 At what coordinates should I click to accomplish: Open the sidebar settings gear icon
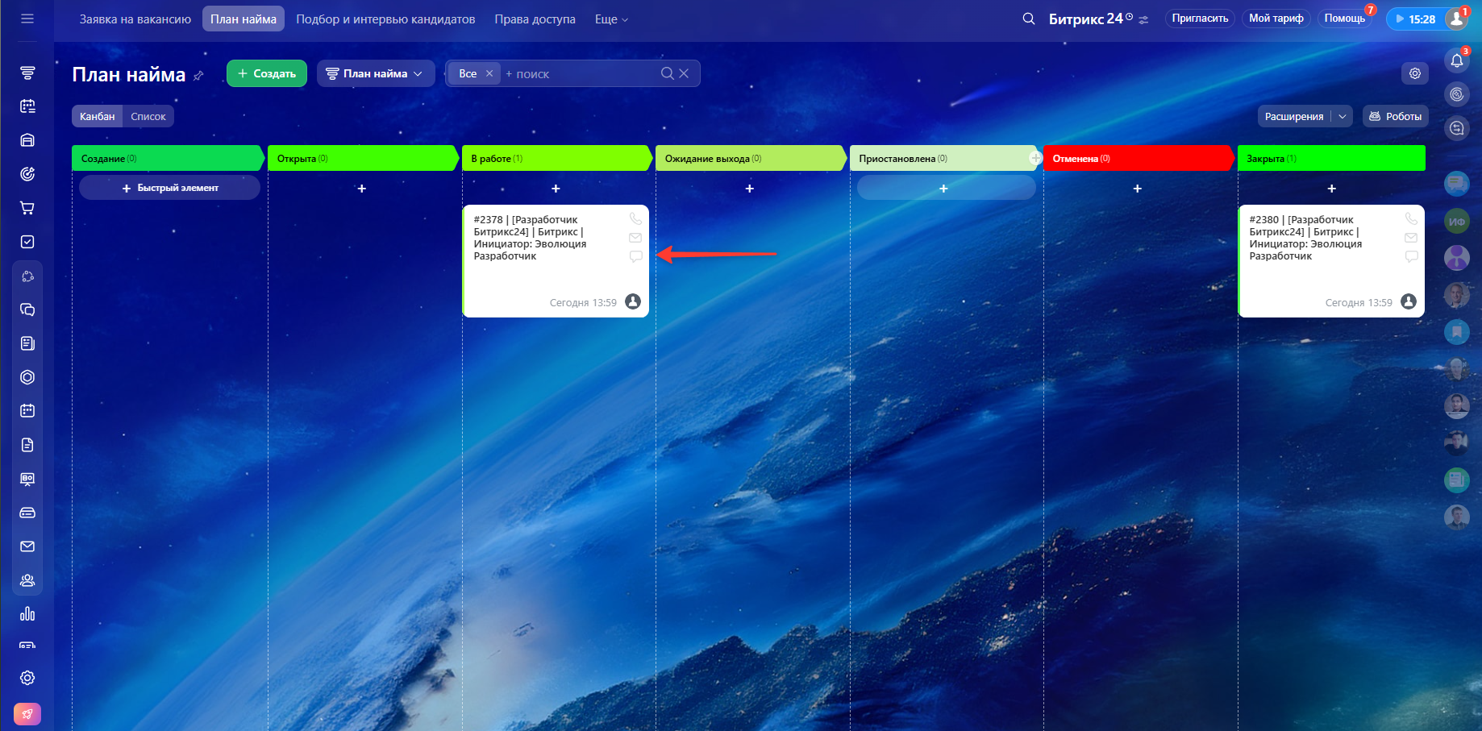[27, 678]
